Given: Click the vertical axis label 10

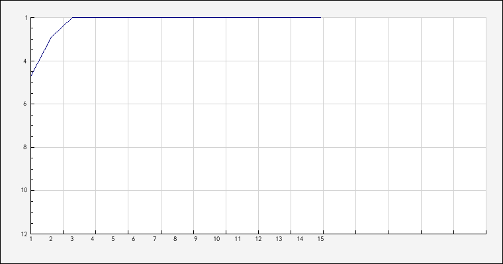Looking at the screenshot, I should tap(24, 190).
